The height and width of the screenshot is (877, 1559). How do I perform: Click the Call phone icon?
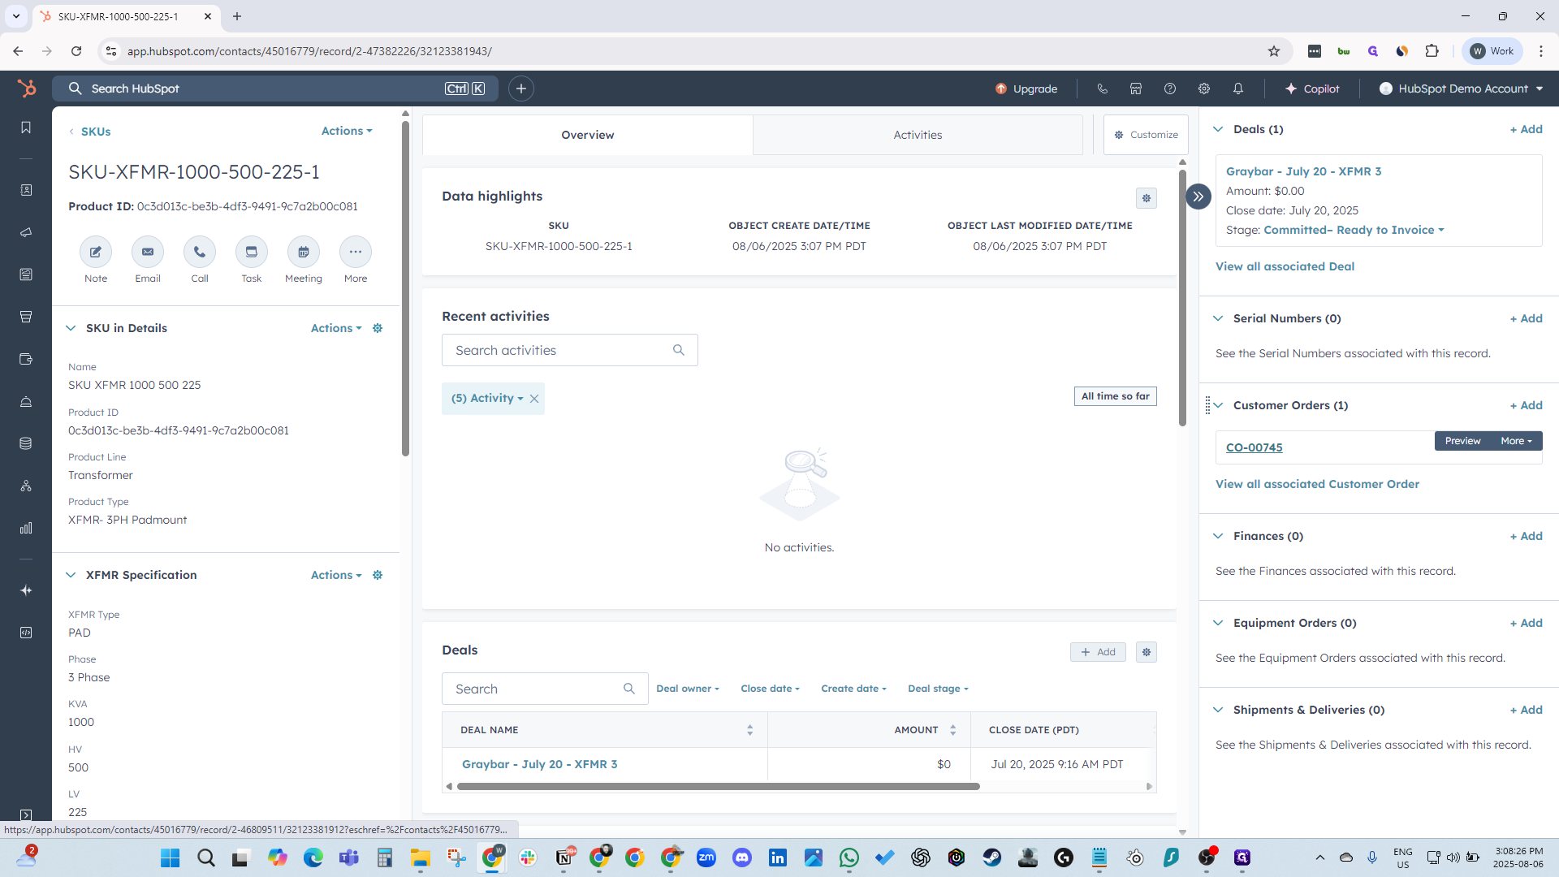(x=200, y=252)
